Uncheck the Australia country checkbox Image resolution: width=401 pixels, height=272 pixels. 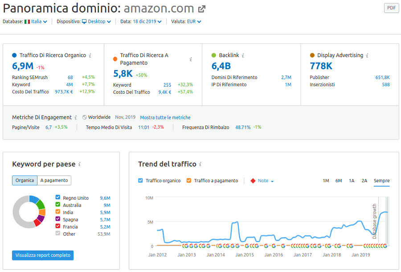[x=58, y=204]
